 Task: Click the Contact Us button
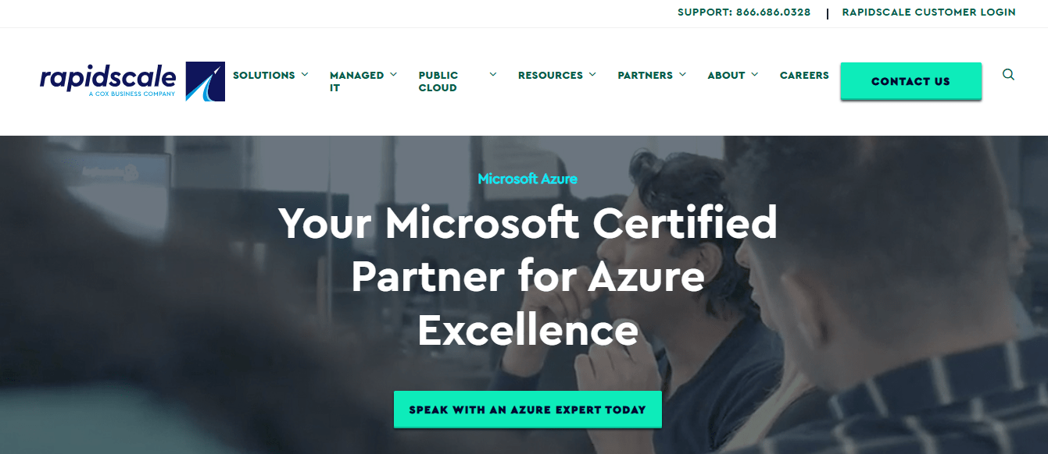pos(910,81)
